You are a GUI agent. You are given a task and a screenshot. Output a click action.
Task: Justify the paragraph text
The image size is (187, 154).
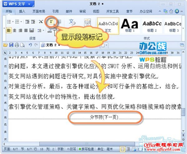[x=26, y=30]
